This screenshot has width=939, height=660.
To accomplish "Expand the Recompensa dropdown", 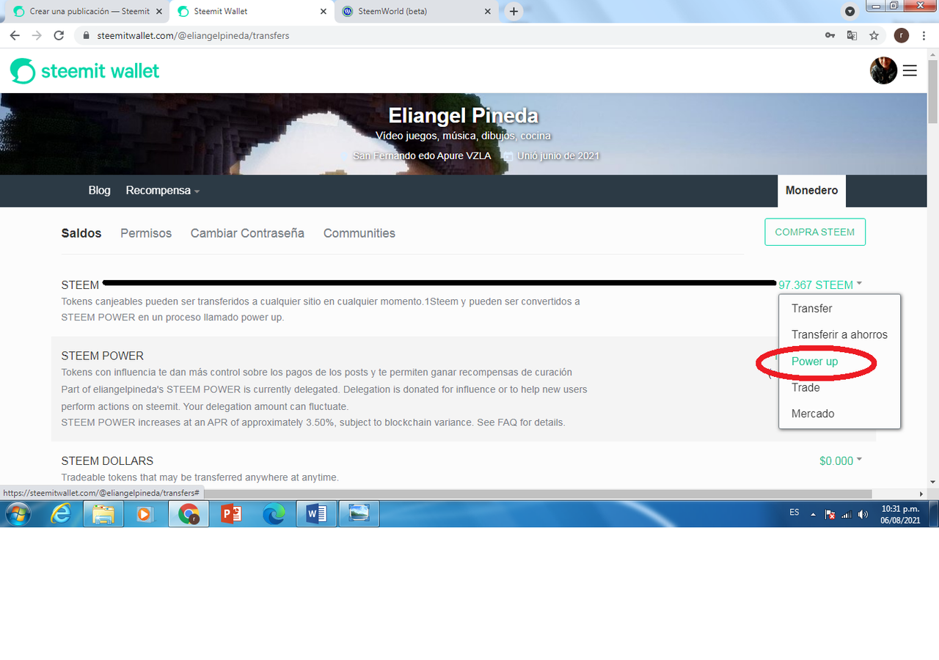I will pyautogui.click(x=162, y=191).
